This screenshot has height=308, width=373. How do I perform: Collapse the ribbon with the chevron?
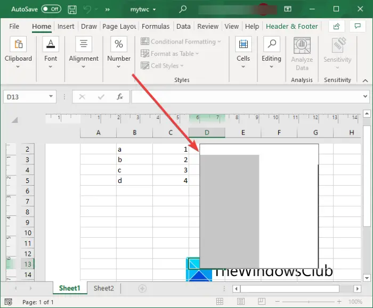[x=365, y=81]
